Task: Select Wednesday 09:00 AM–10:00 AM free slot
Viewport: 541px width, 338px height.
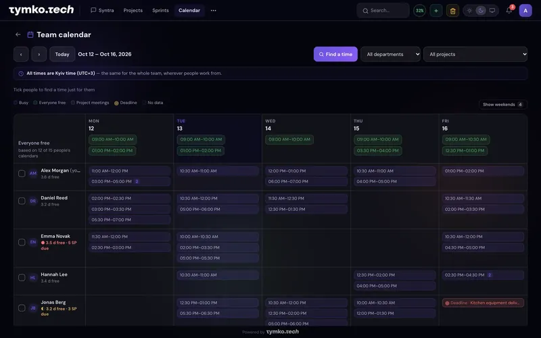Action: coord(289,139)
